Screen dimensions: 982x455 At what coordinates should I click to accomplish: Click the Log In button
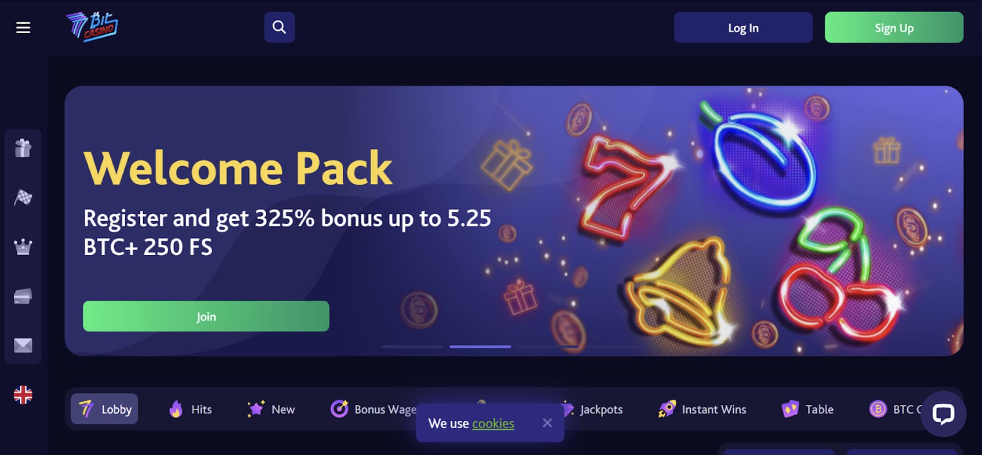click(x=743, y=27)
